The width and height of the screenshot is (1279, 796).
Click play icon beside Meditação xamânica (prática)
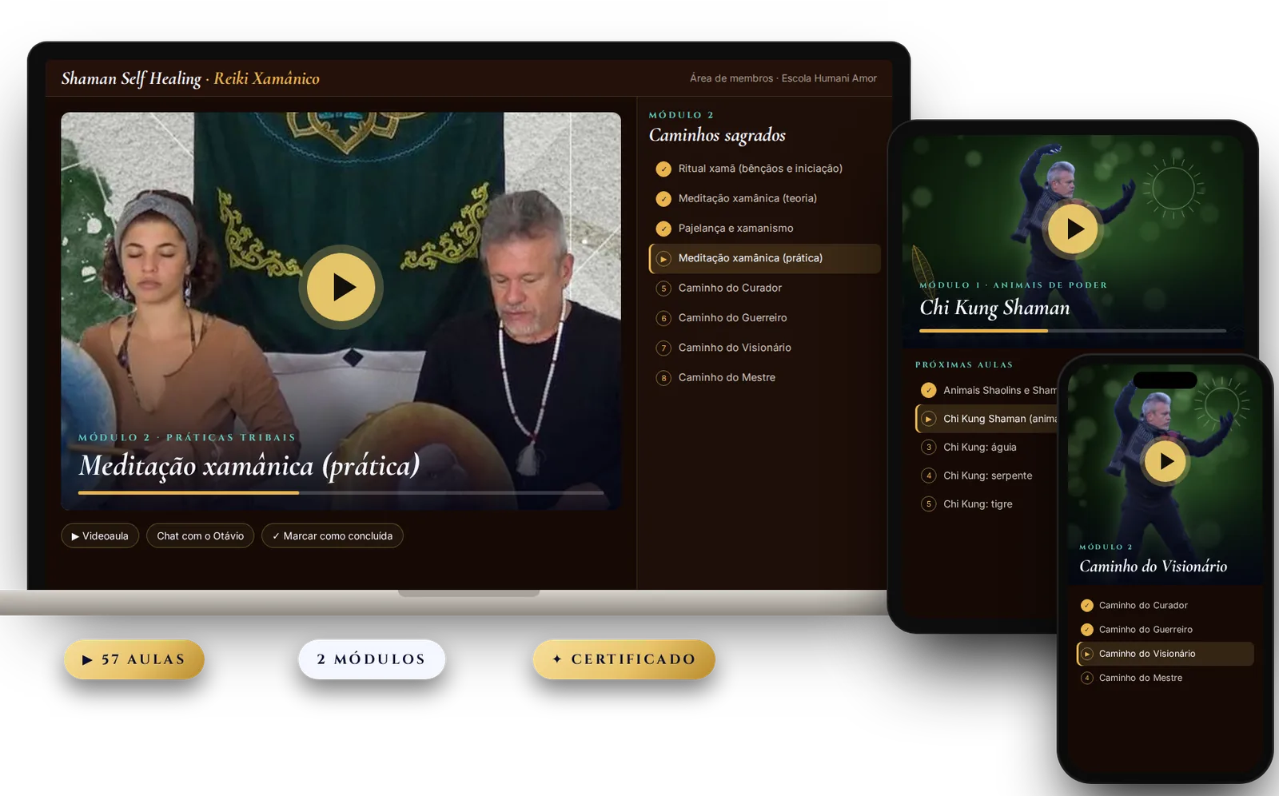click(663, 258)
